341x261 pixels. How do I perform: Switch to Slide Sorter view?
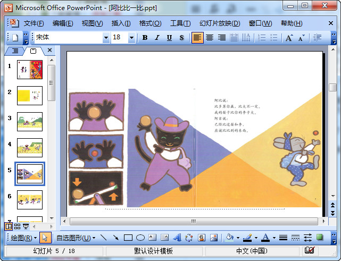pyautogui.click(x=17, y=226)
